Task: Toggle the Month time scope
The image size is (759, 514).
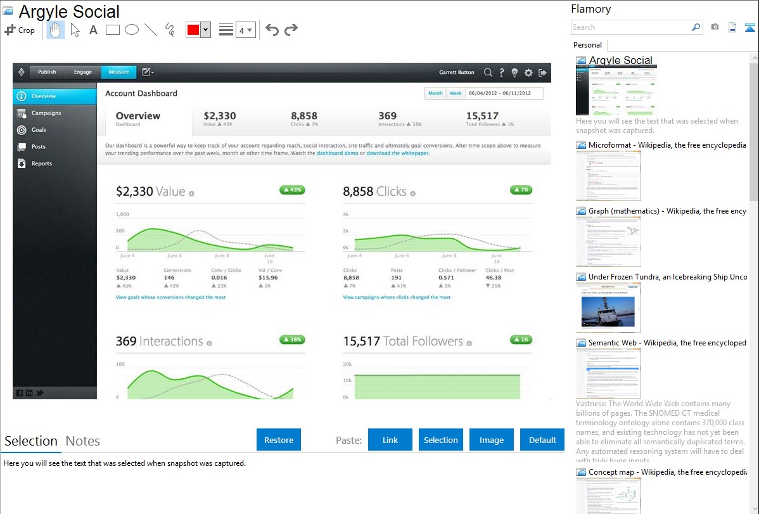Action: (435, 93)
